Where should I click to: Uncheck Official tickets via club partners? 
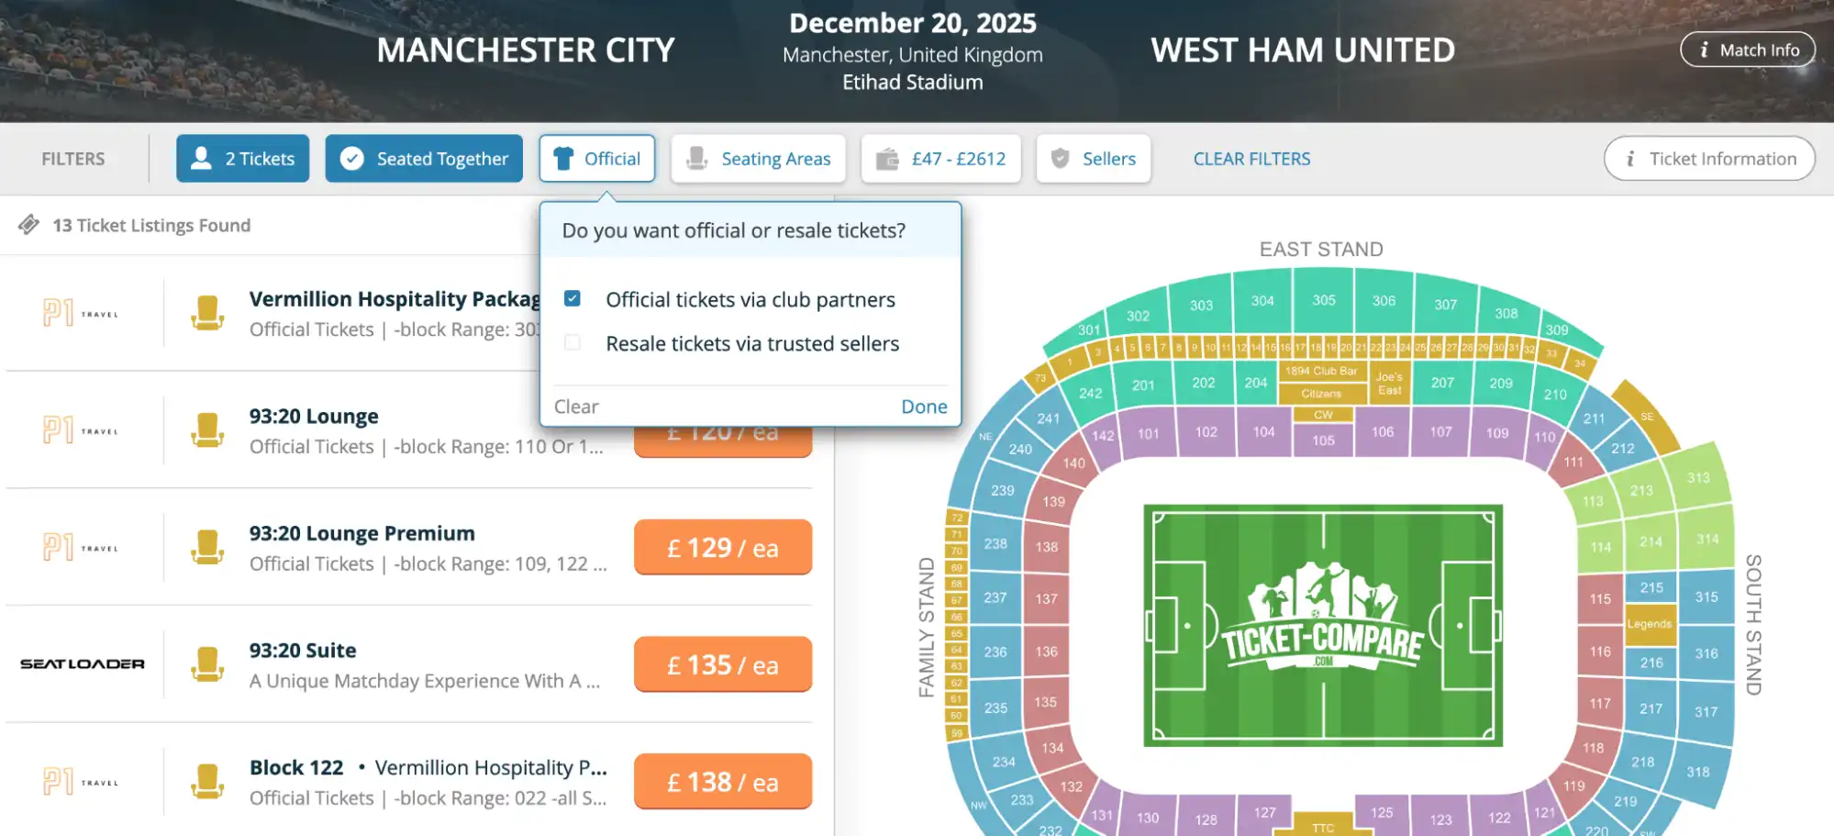[572, 297]
